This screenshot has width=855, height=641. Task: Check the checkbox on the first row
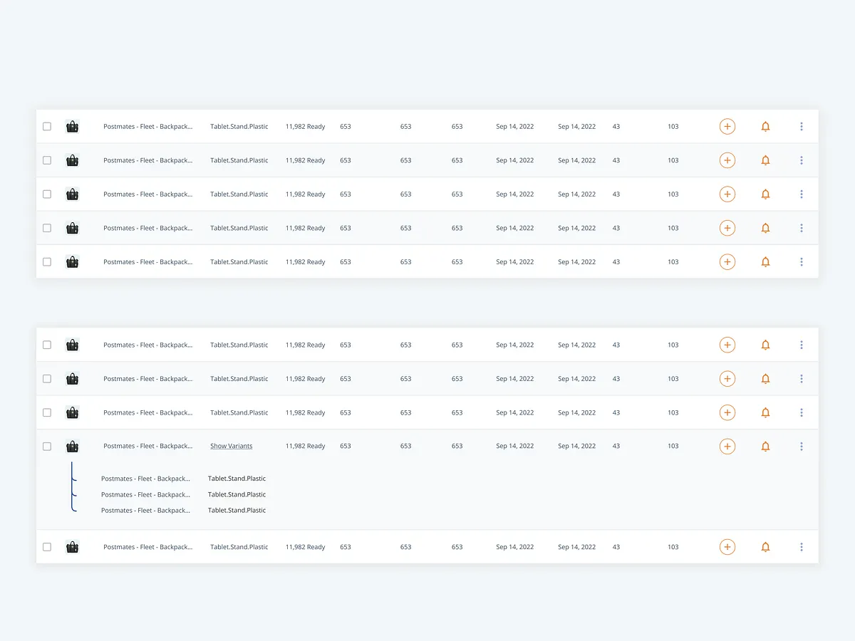[47, 126]
